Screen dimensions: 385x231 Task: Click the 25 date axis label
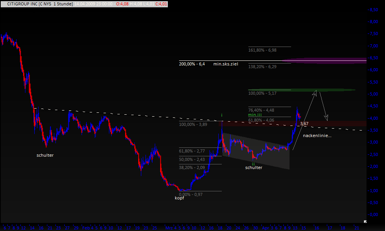(154, 228)
